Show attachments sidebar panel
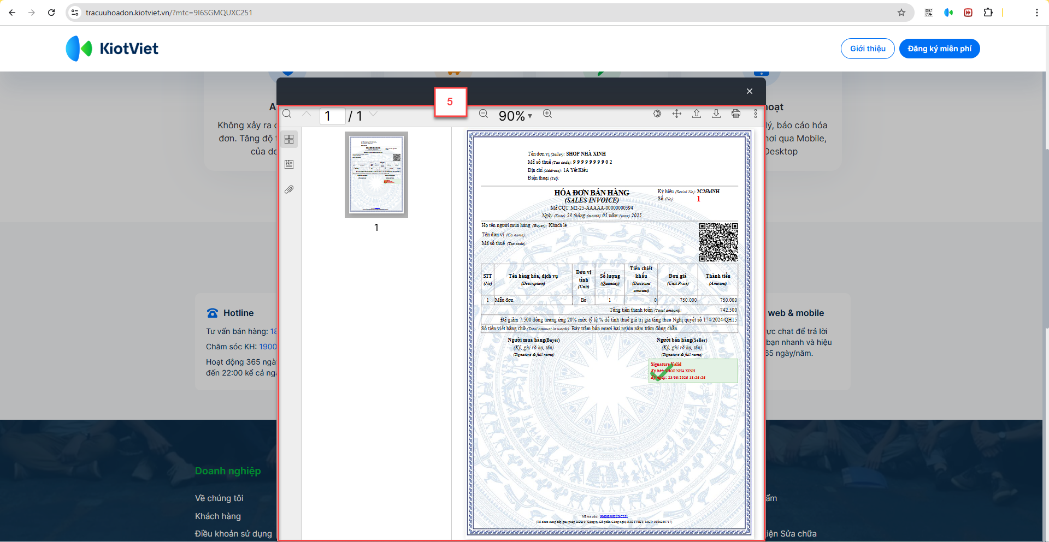The image size is (1049, 542). (x=289, y=189)
